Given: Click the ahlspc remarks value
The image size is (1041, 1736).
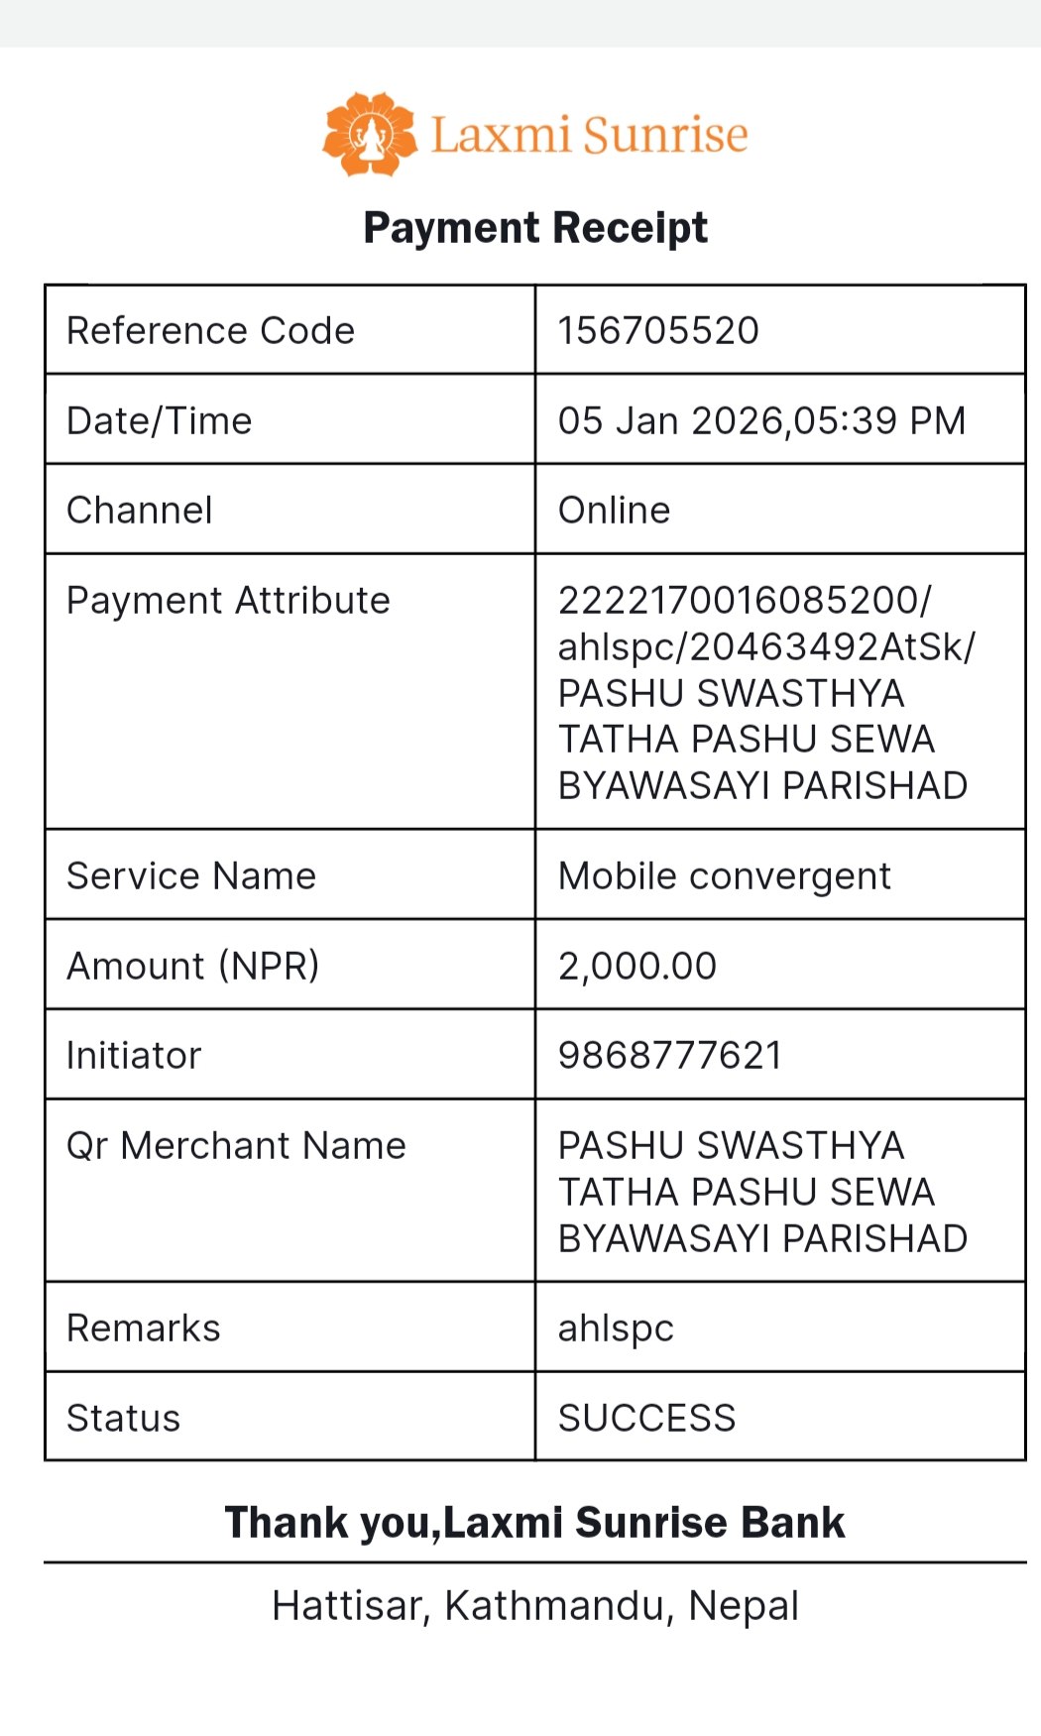Looking at the screenshot, I should [x=616, y=1330].
